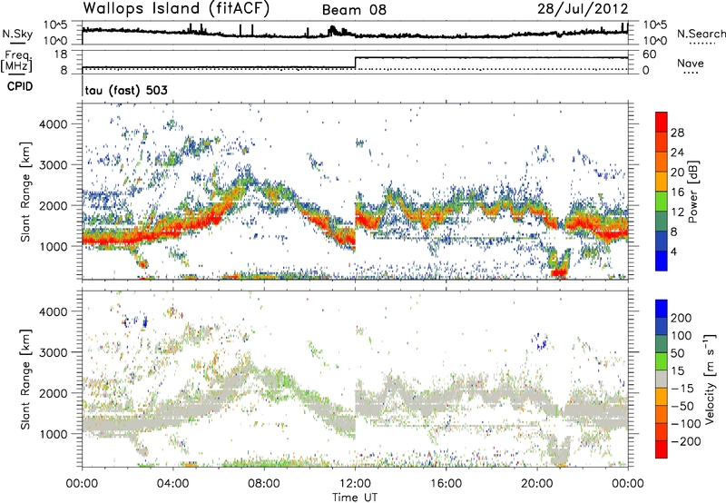The height and width of the screenshot is (503, 726).
Task: Click the gray band of velocity color bar
Action: 662,380
